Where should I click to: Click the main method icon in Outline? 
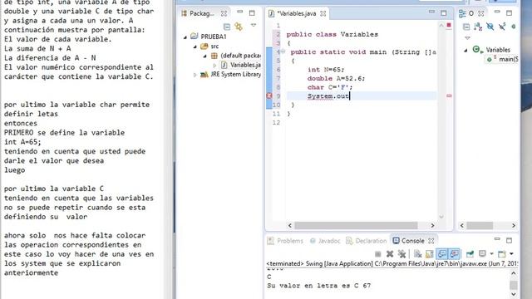pyautogui.click(x=490, y=59)
